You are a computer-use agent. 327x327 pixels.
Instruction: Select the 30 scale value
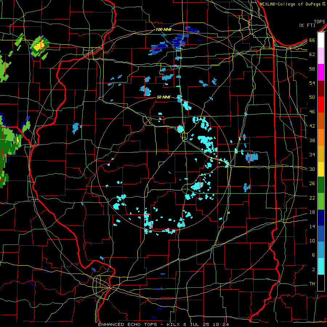pyautogui.click(x=312, y=169)
